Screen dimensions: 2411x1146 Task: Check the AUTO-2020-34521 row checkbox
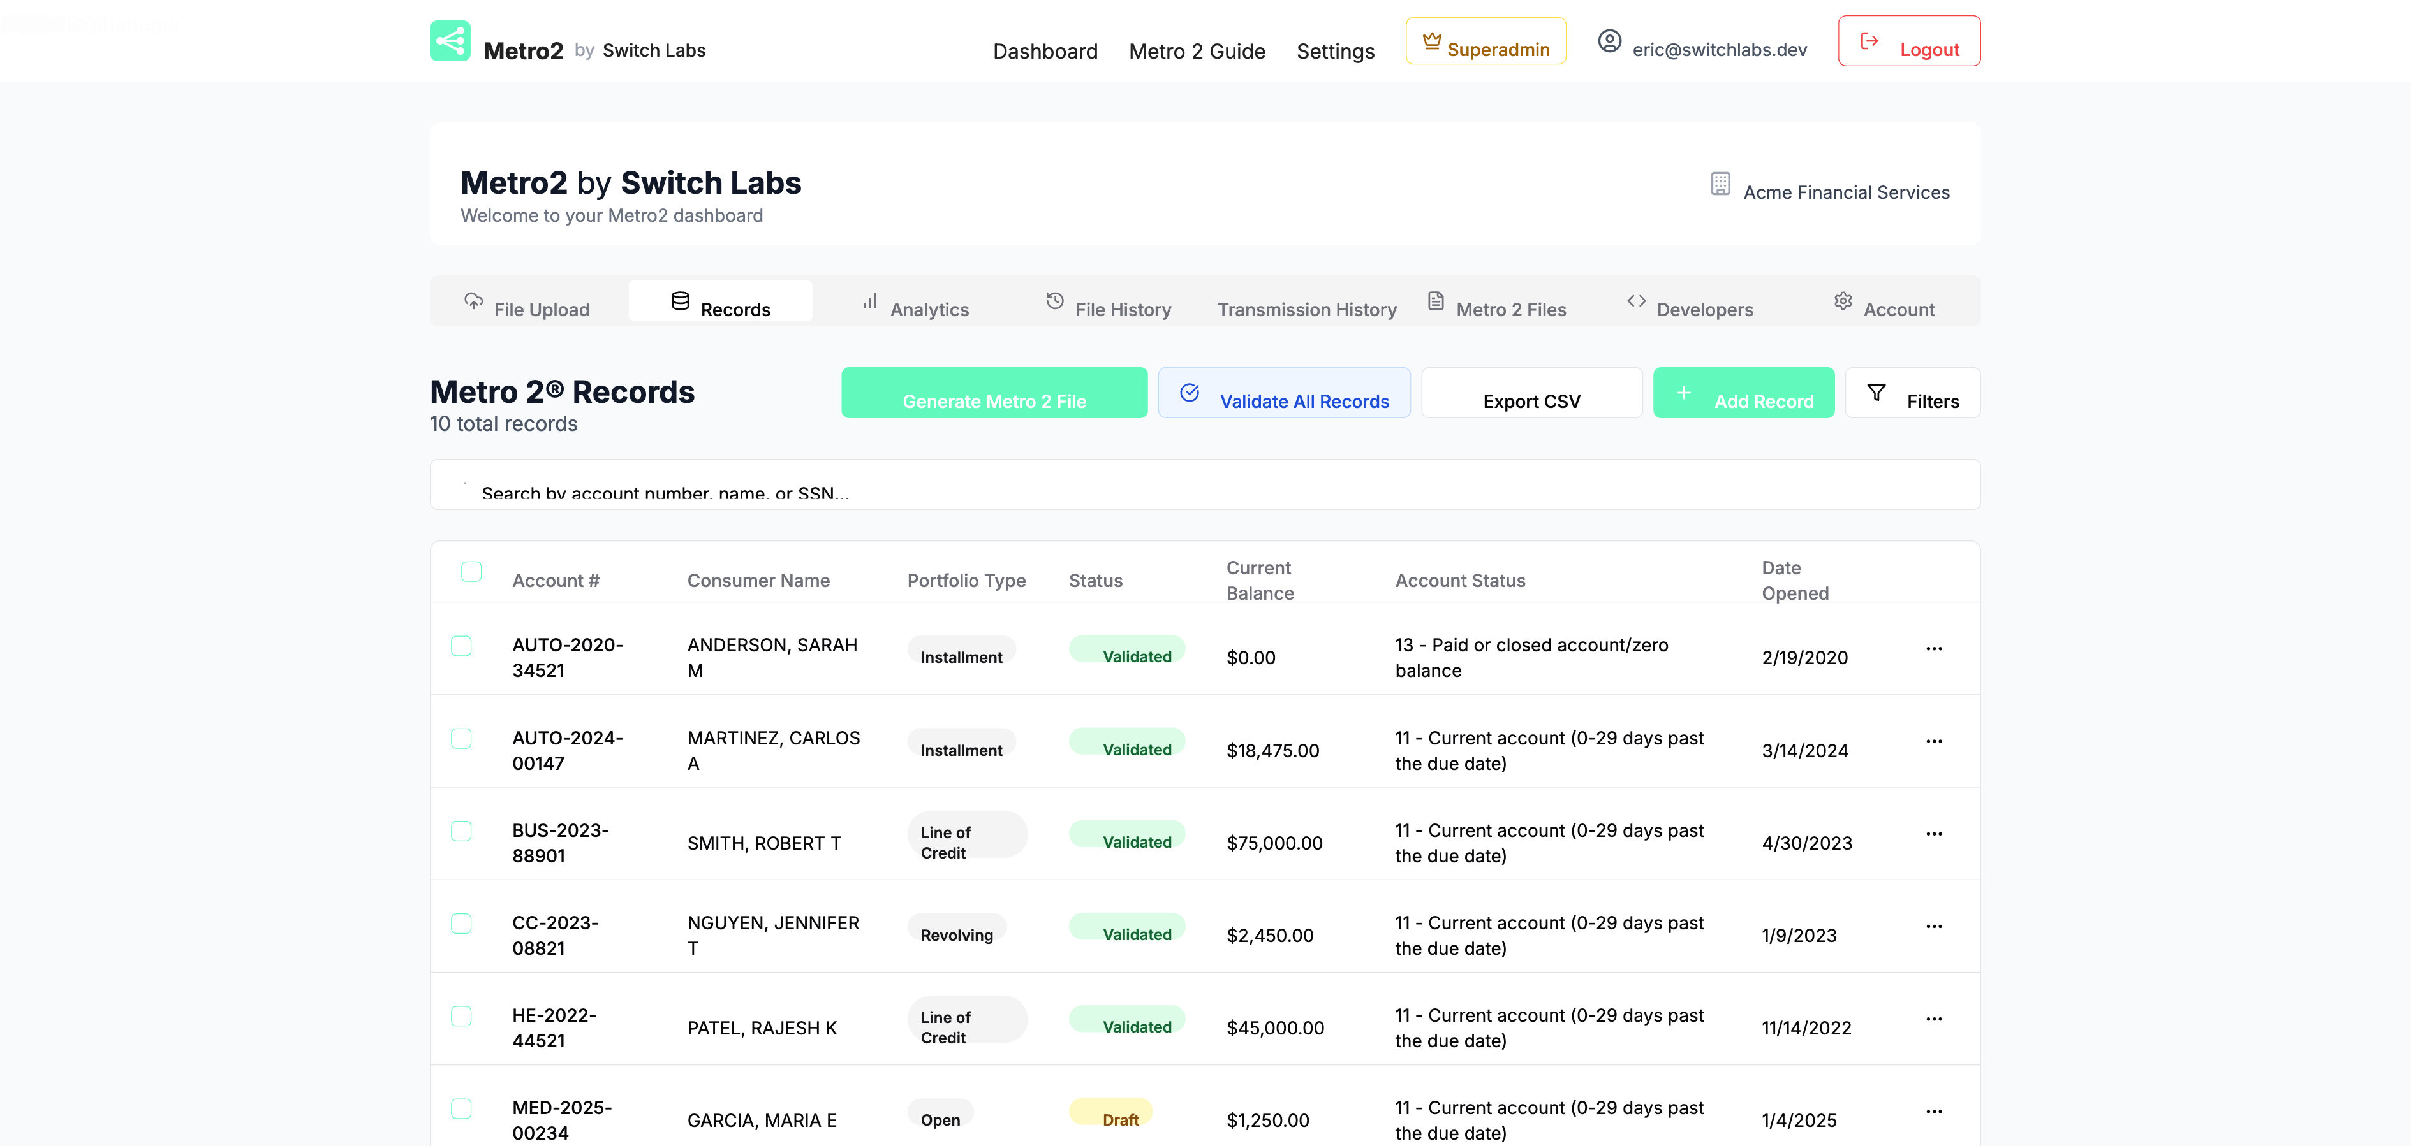pyautogui.click(x=461, y=646)
